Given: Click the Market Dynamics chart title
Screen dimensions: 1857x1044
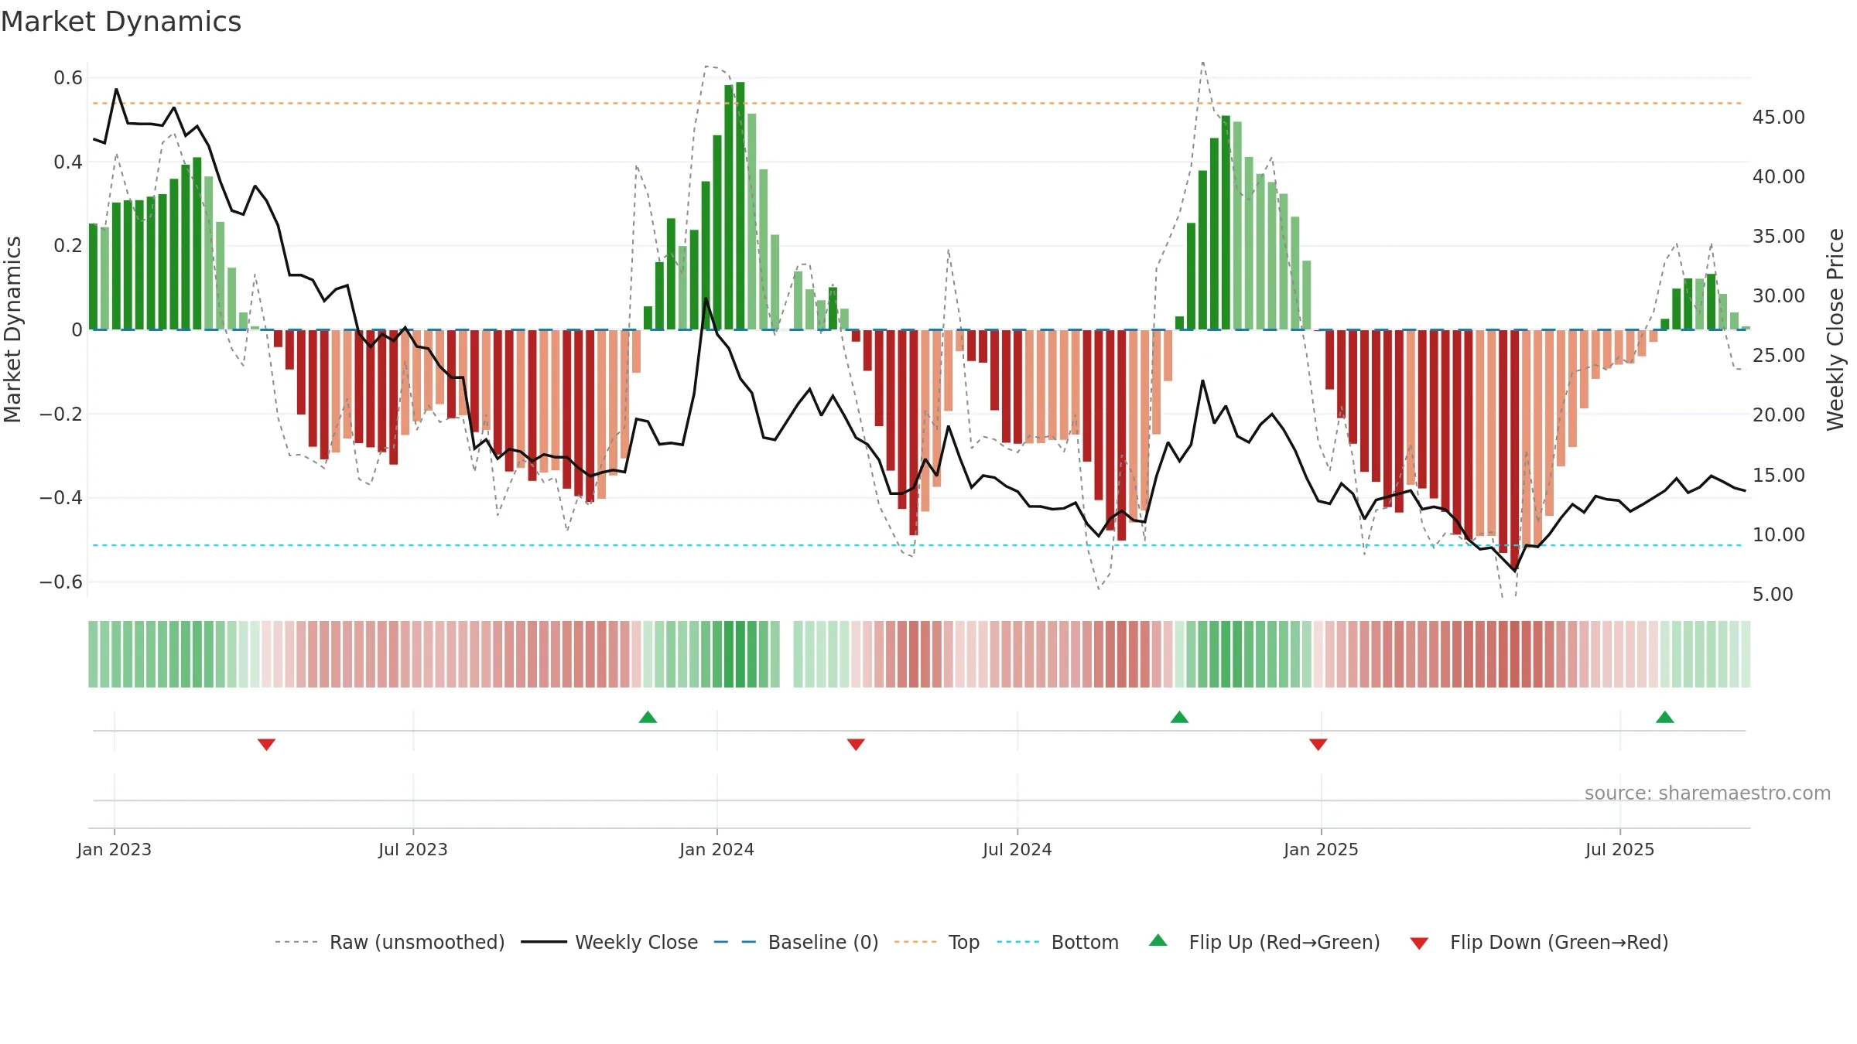Looking at the screenshot, I should pos(121,22).
